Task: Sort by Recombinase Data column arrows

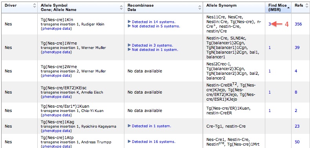Action: click(200, 7)
